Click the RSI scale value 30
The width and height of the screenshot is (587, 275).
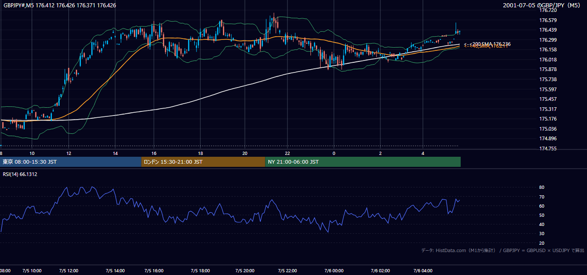point(542,234)
